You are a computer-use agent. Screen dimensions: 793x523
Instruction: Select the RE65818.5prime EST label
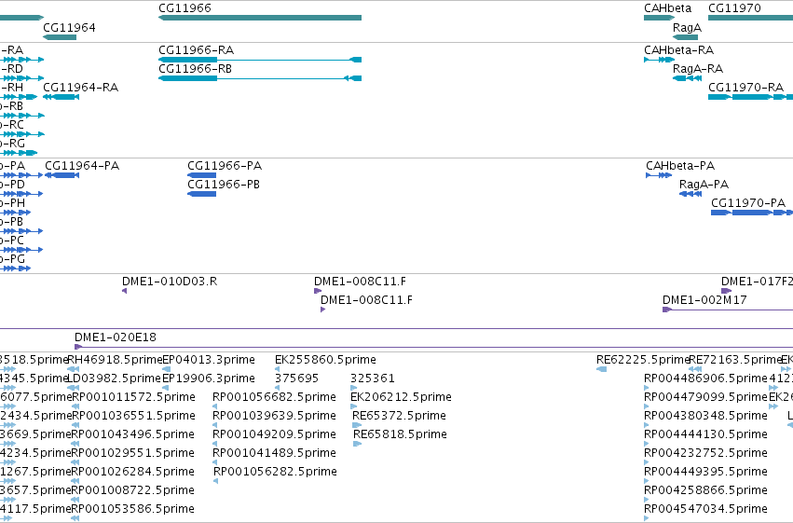point(400,434)
